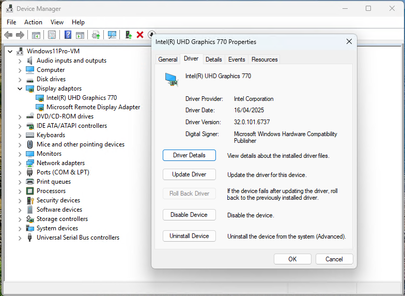Click Cancel in Properties dialog
405x296 pixels.
point(334,259)
